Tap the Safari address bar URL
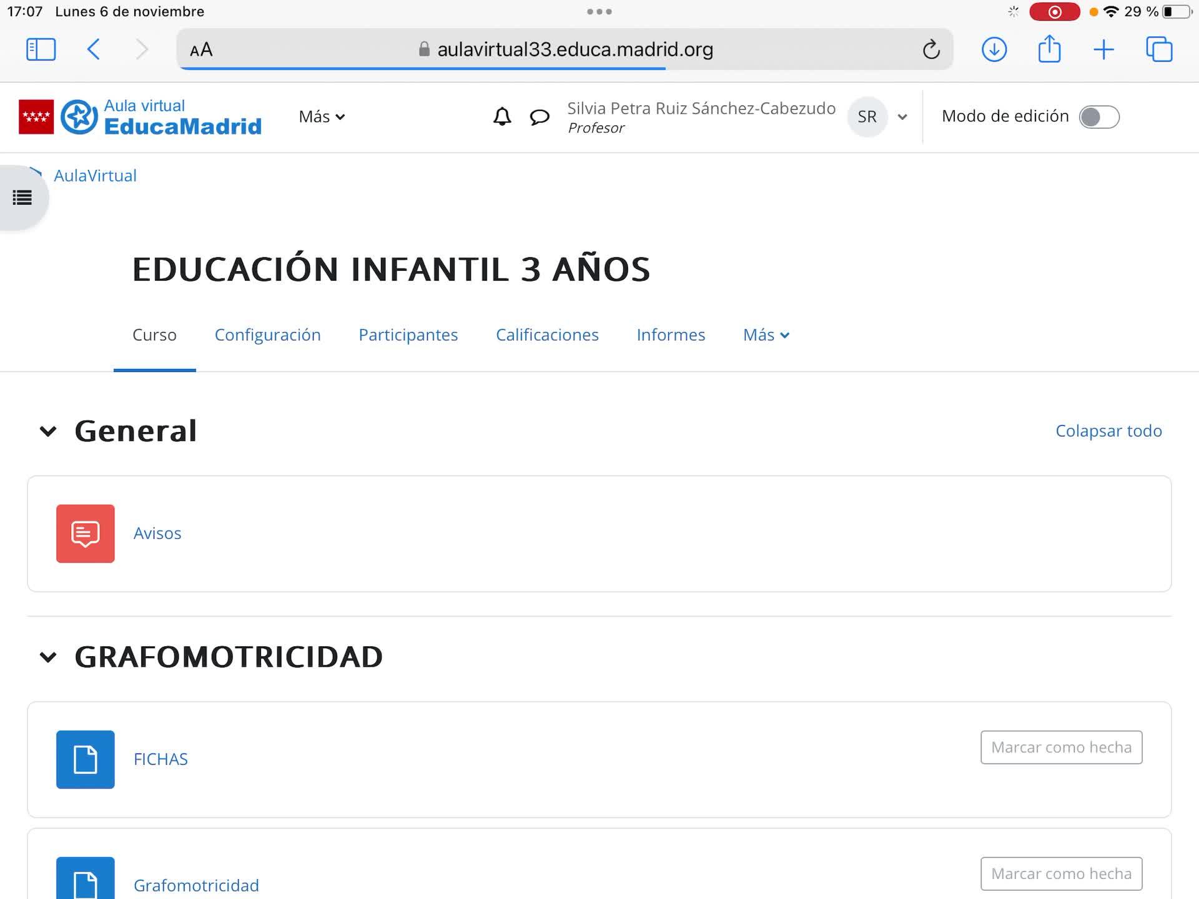 point(575,49)
